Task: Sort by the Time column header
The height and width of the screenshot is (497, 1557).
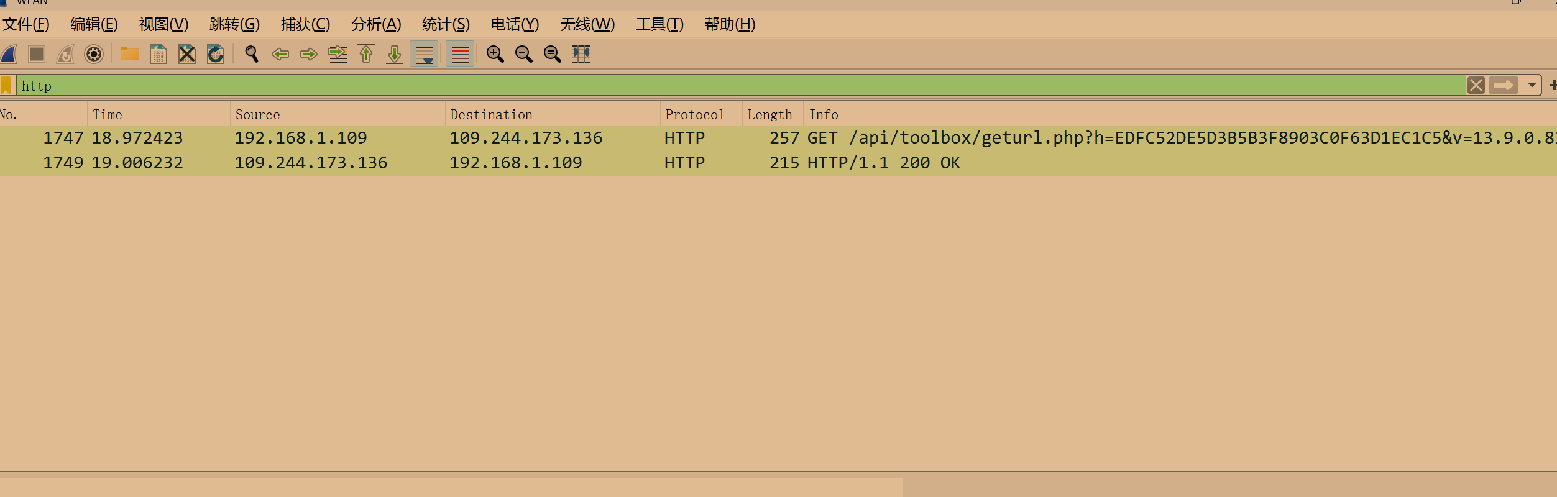Action: (158, 114)
